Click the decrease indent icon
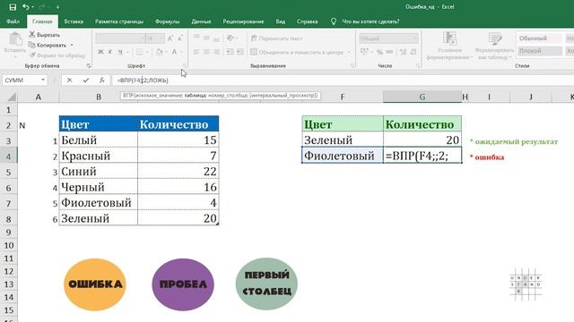This screenshot has height=322, width=574. coord(230,52)
